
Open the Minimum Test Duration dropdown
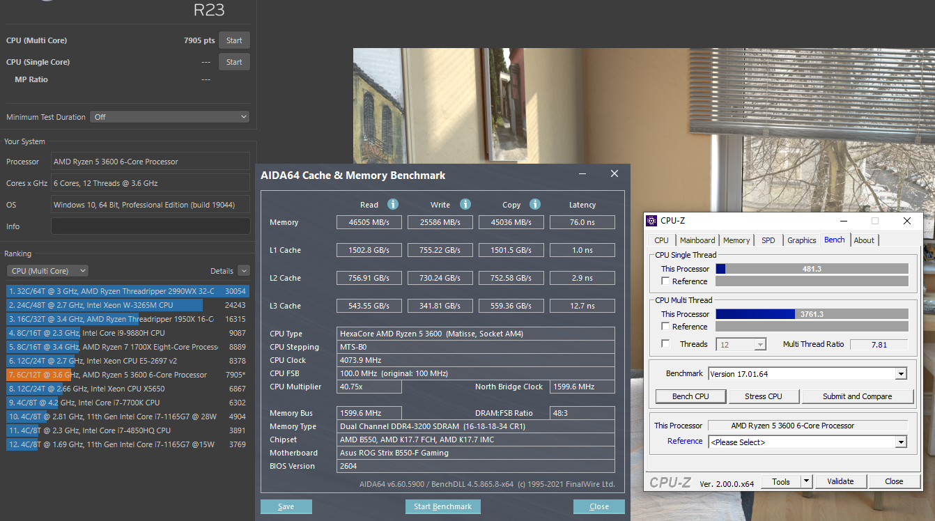[x=169, y=117]
